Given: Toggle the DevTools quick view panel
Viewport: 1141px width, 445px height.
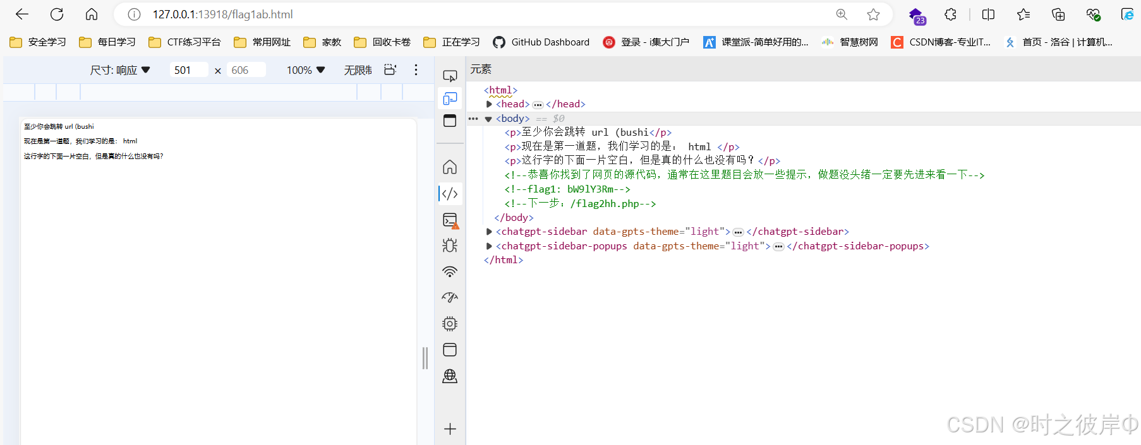Looking at the screenshot, I should [x=450, y=121].
